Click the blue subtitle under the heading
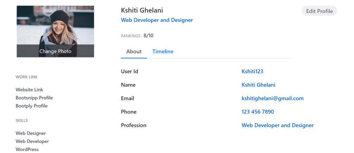The width and height of the screenshot is (354, 153). (x=157, y=20)
